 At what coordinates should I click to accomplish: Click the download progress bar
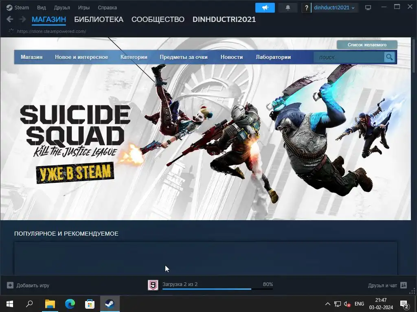217,289
